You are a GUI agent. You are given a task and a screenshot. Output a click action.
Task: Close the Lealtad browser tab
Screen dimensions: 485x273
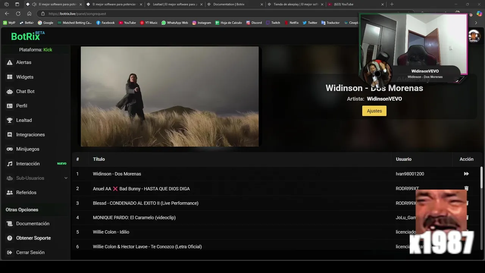point(201,4)
